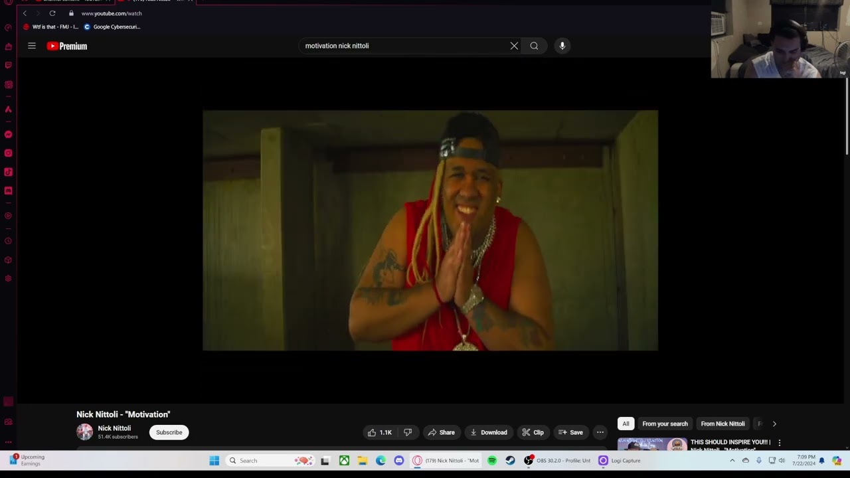Open Nick Nittoli channel avatar

pos(84,432)
